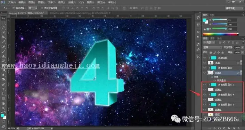This screenshot has height=130, width=245.
Task: Select the Lasso tool
Action: point(3,28)
